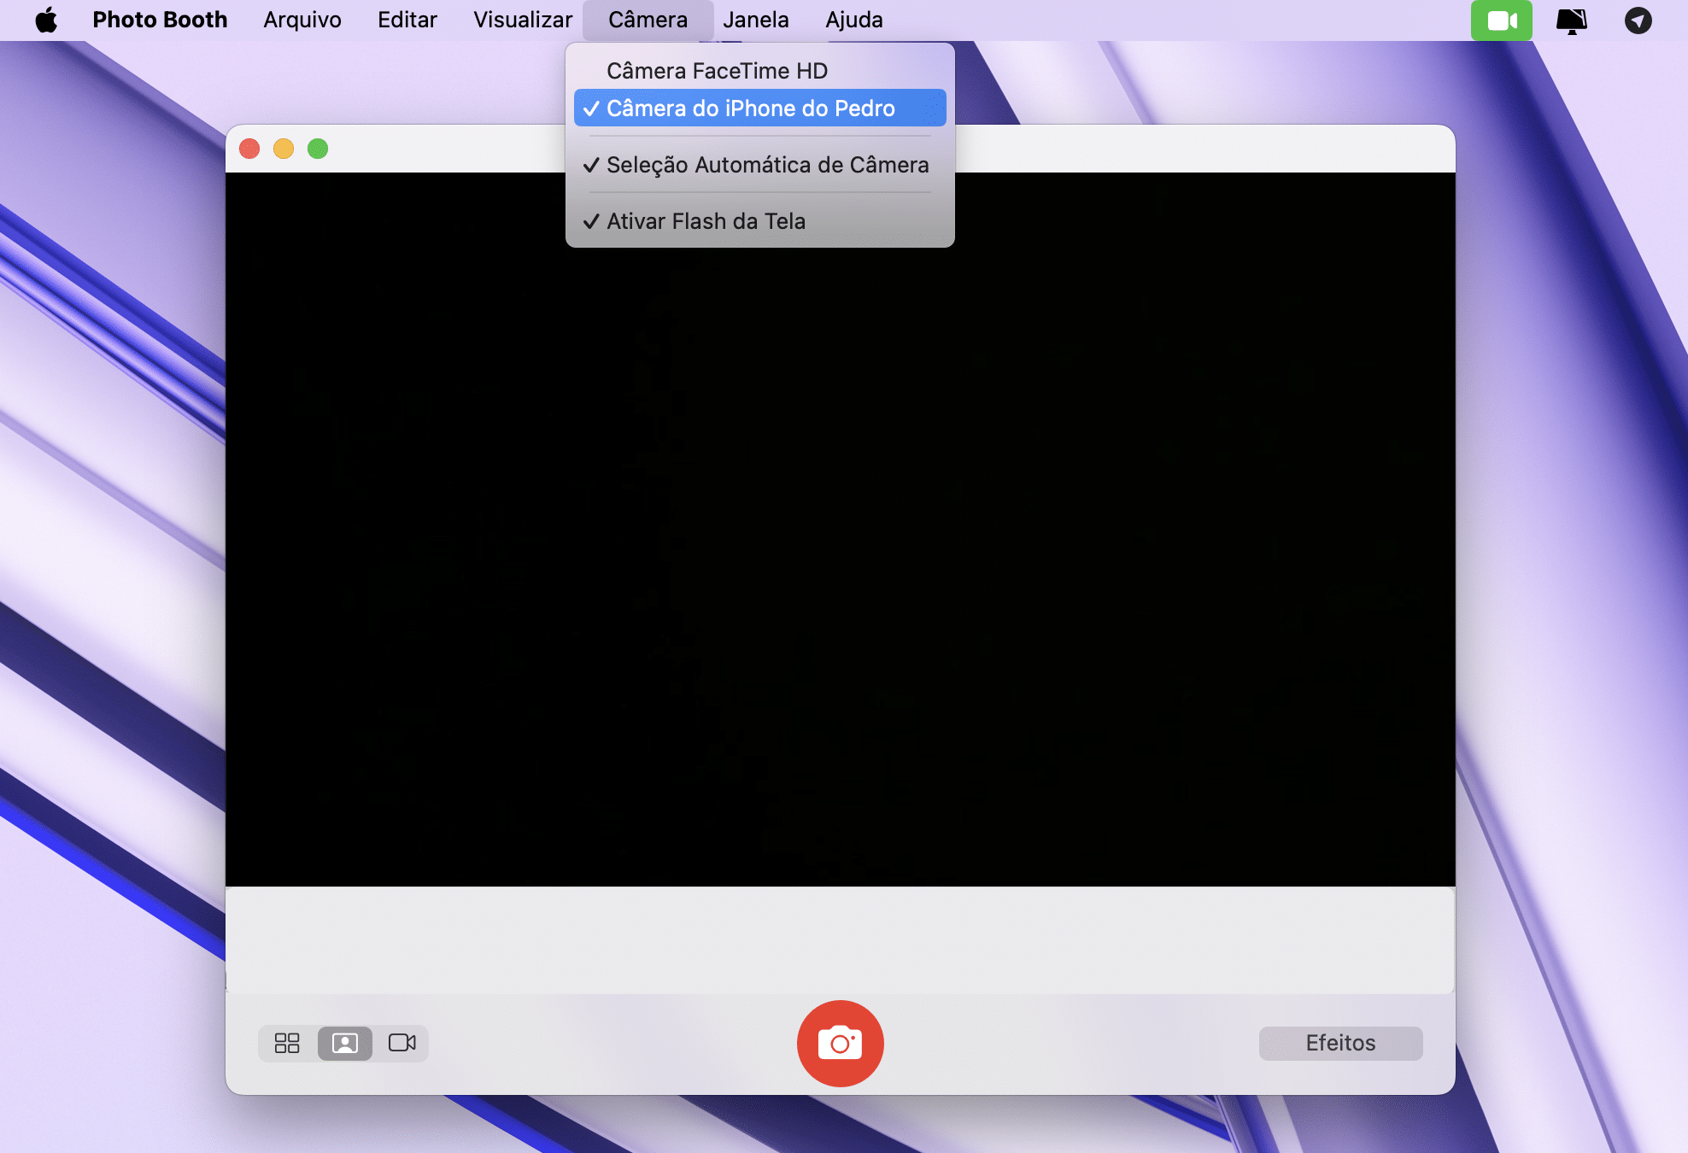The width and height of the screenshot is (1688, 1153).
Task: Select single still photo mode
Action: point(344,1043)
